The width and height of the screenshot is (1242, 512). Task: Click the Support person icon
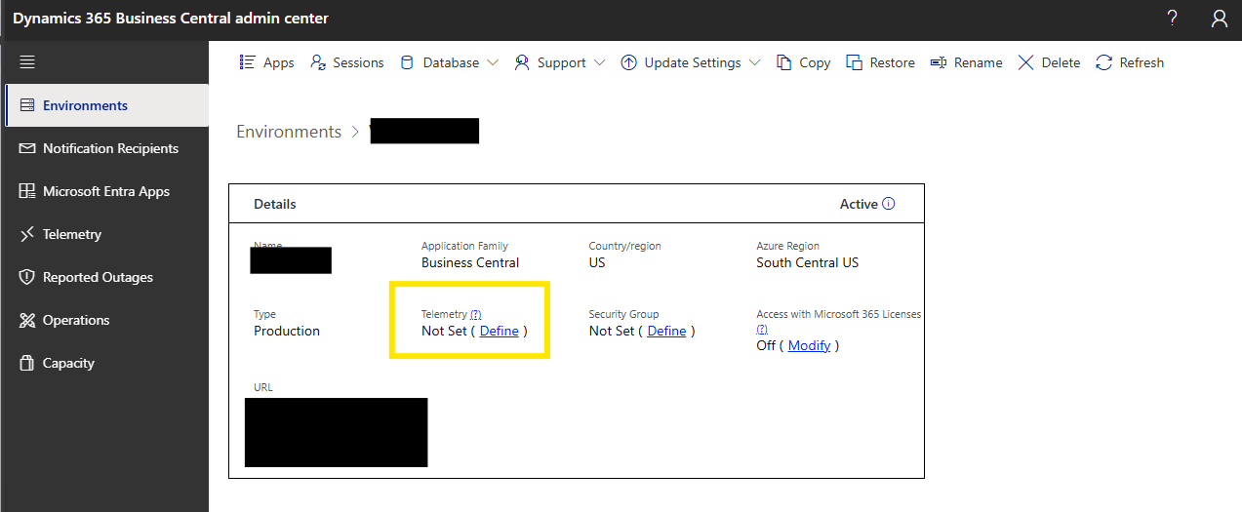pos(522,62)
